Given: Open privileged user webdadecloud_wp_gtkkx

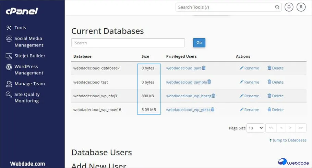Looking at the screenshot, I should [x=188, y=110].
